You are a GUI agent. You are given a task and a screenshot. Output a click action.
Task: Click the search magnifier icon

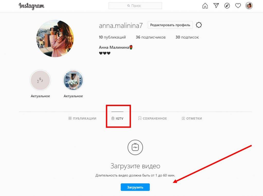tap(128, 6)
